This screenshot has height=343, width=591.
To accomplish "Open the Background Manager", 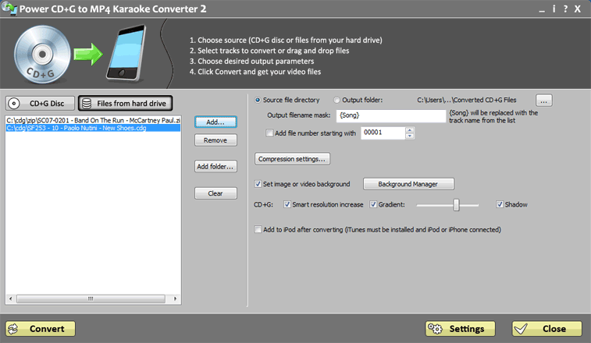I will click(x=408, y=184).
